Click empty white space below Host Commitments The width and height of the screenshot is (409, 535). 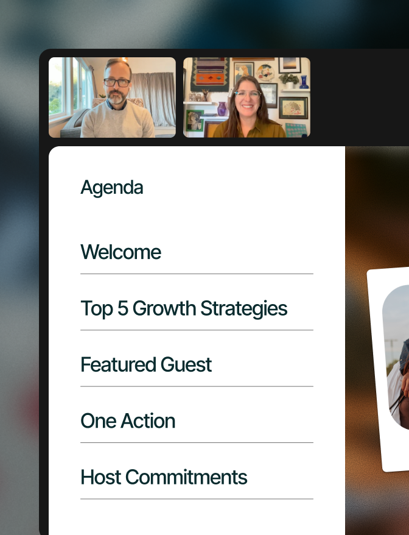197,518
